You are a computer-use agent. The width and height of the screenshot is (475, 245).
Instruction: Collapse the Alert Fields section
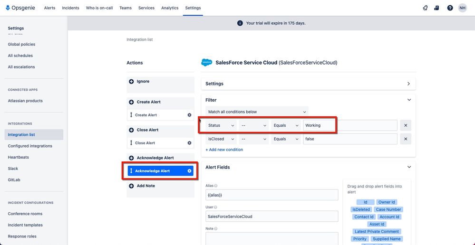click(x=409, y=167)
